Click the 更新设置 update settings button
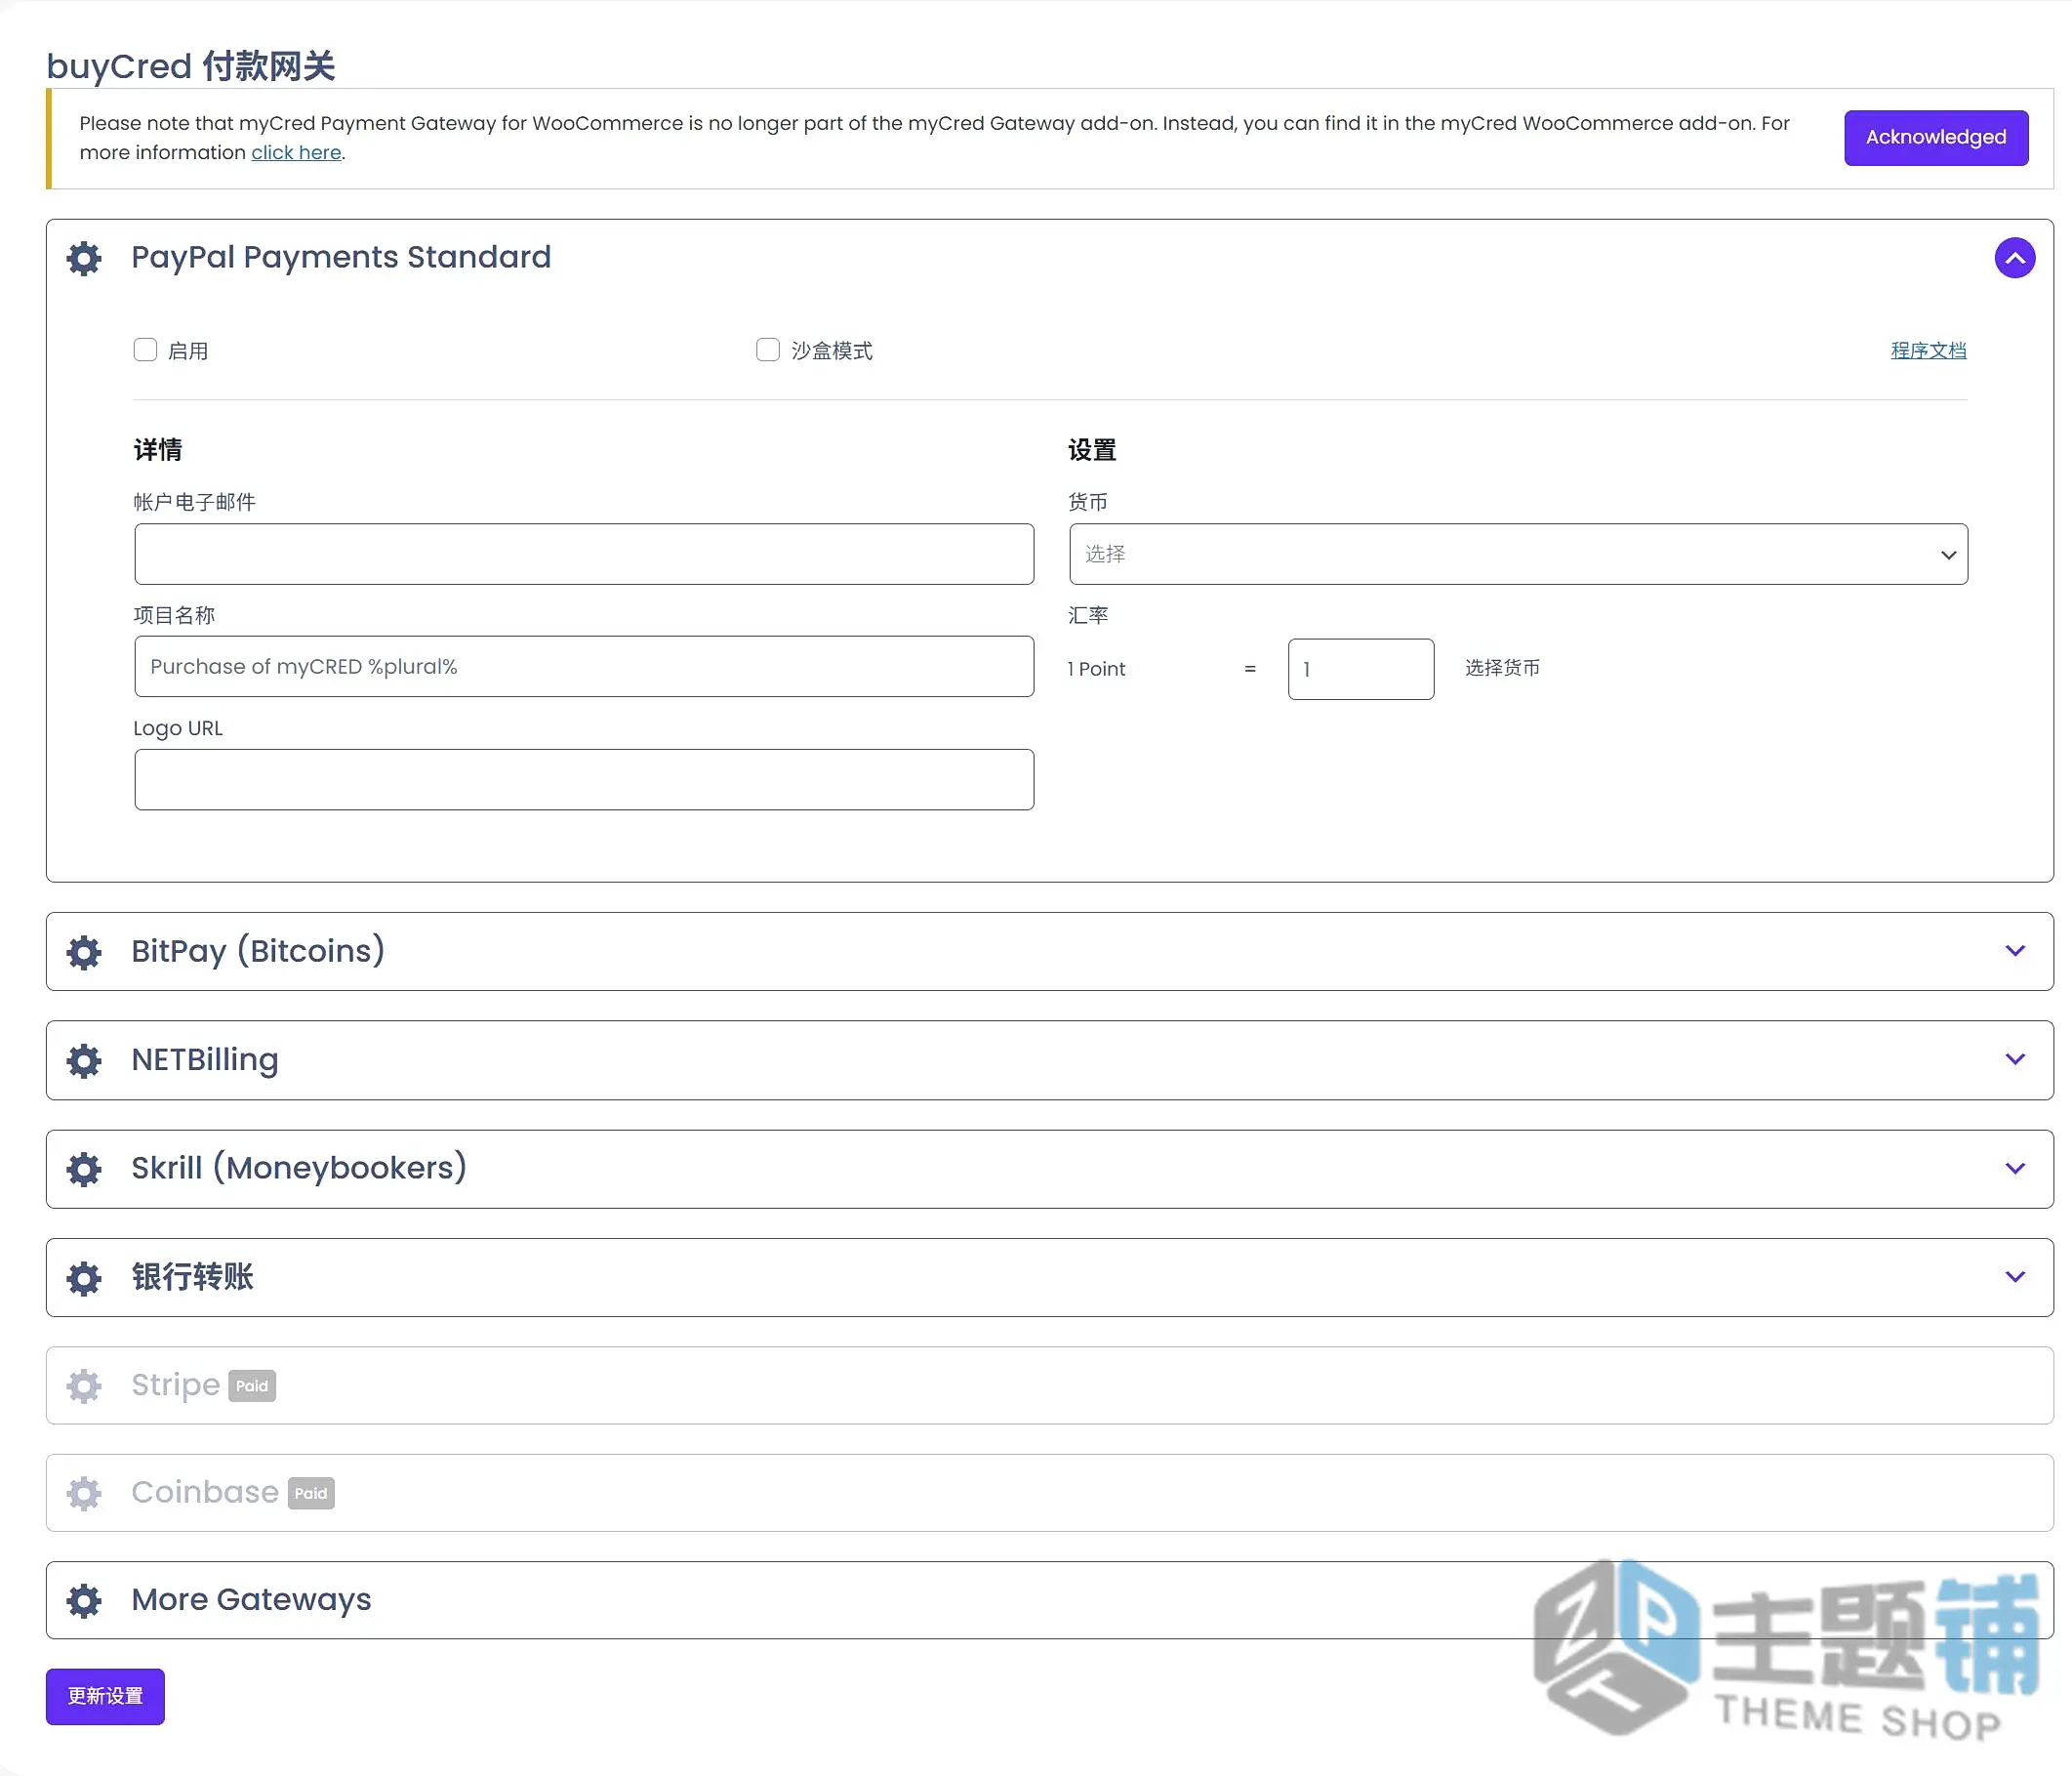The width and height of the screenshot is (2072, 1776). point(105,1696)
